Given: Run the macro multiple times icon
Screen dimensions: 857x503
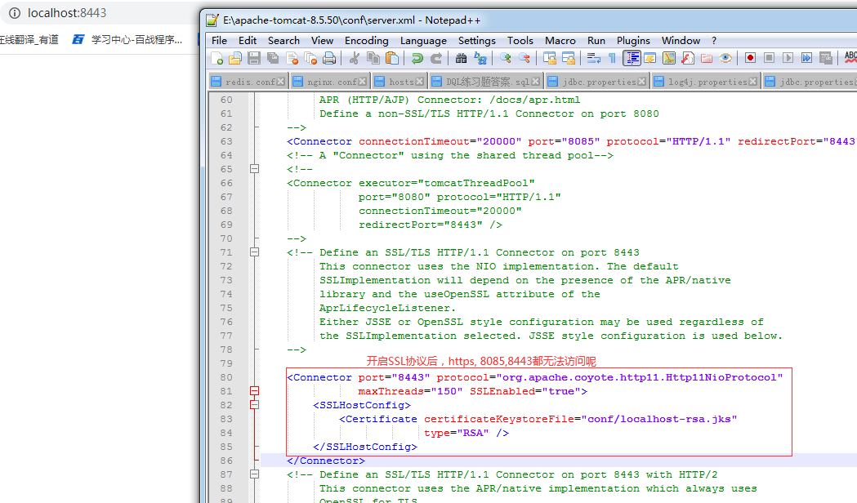Looking at the screenshot, I should click(x=806, y=58).
